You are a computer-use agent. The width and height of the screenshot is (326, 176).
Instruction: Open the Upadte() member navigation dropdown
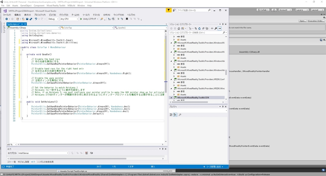pos(140,28)
